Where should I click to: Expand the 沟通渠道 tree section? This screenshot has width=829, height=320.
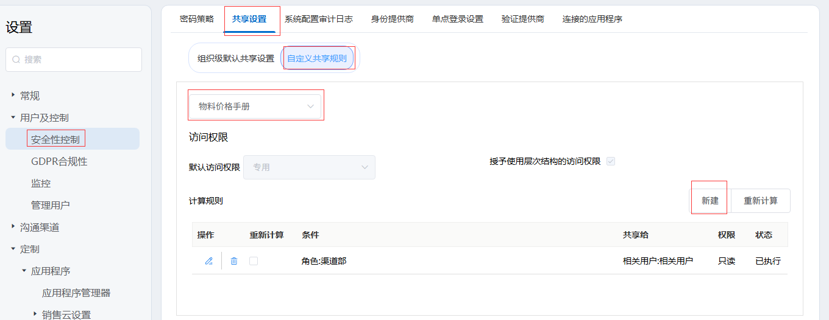click(13, 227)
